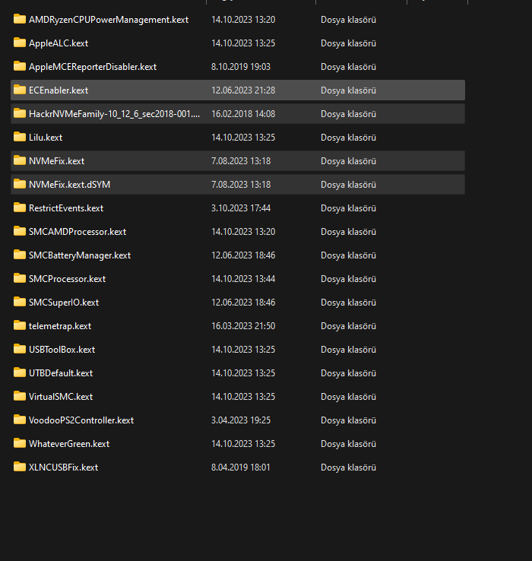Select the NVMeFix.kext.dSYM file name
The height and width of the screenshot is (561, 532).
70,185
